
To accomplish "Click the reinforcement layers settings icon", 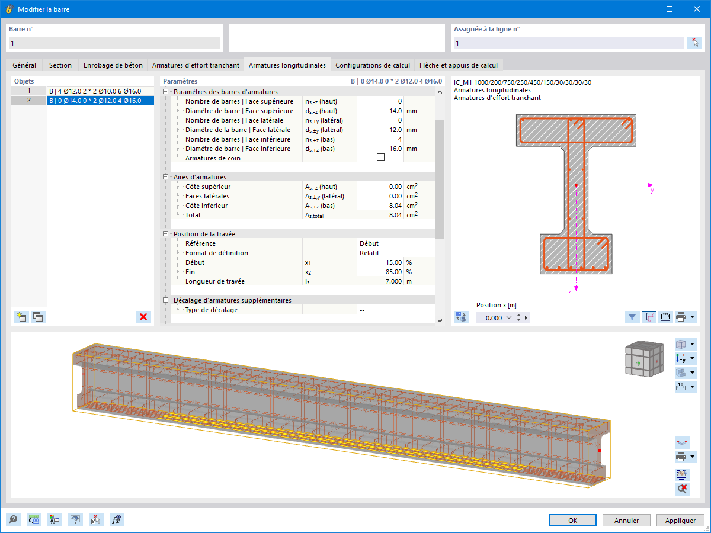I will click(x=682, y=475).
